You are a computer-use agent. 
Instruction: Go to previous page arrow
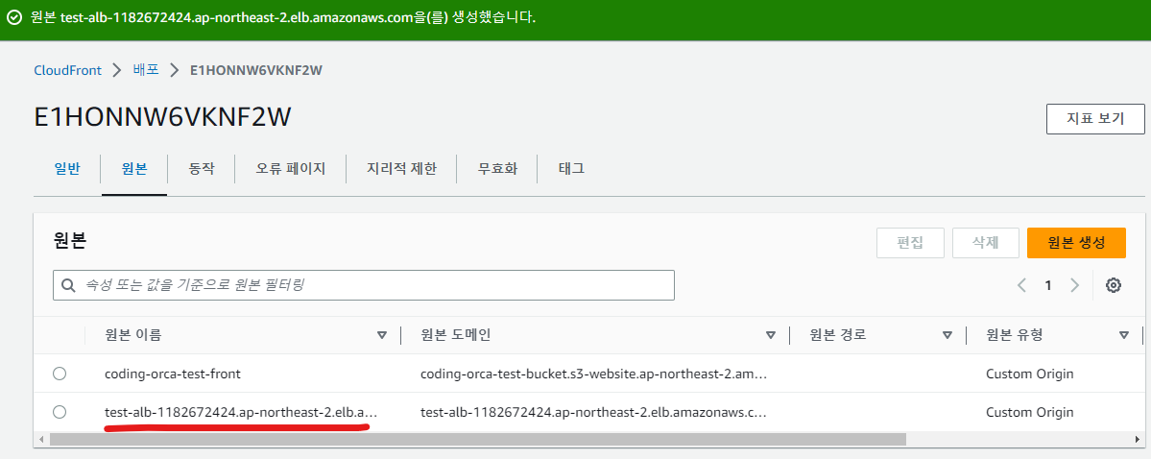coord(1021,286)
